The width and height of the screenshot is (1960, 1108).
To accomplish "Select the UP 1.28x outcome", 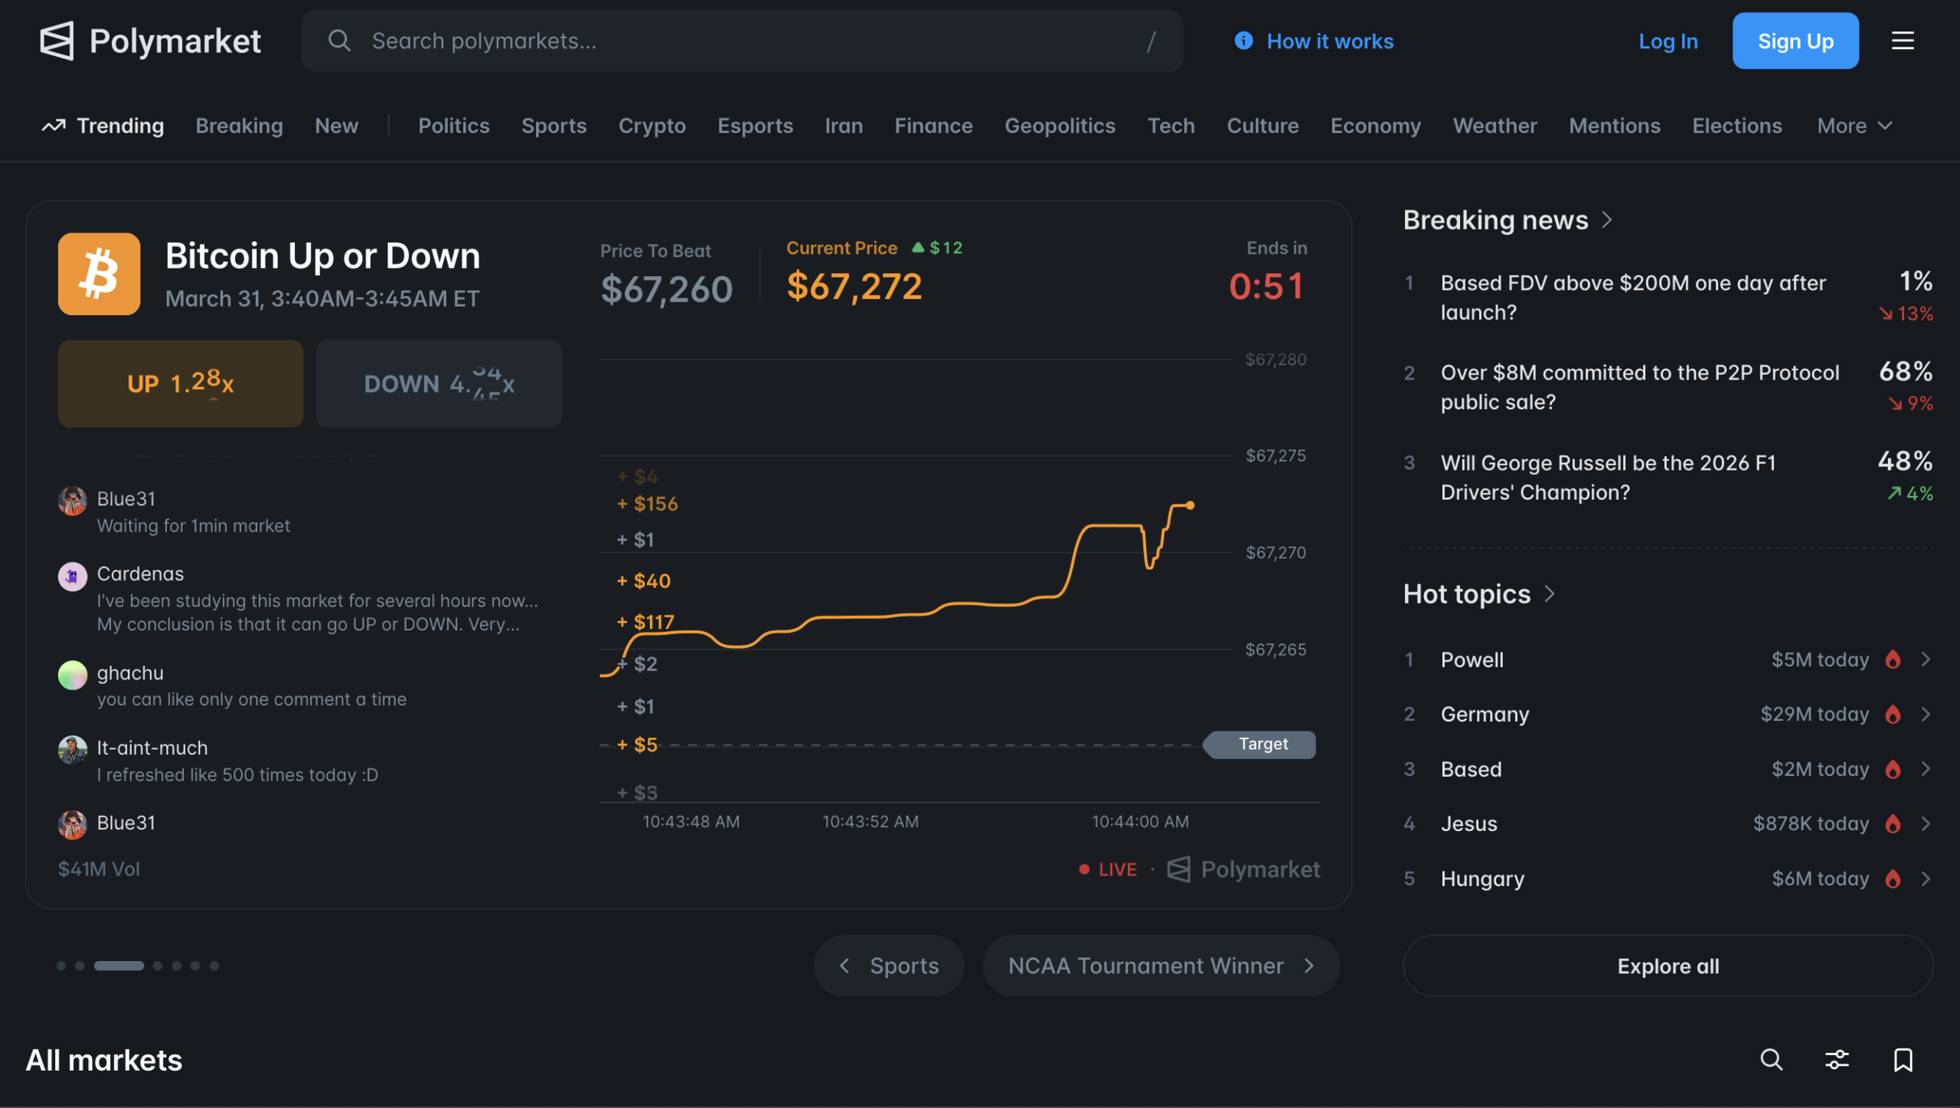I will pyautogui.click(x=181, y=383).
